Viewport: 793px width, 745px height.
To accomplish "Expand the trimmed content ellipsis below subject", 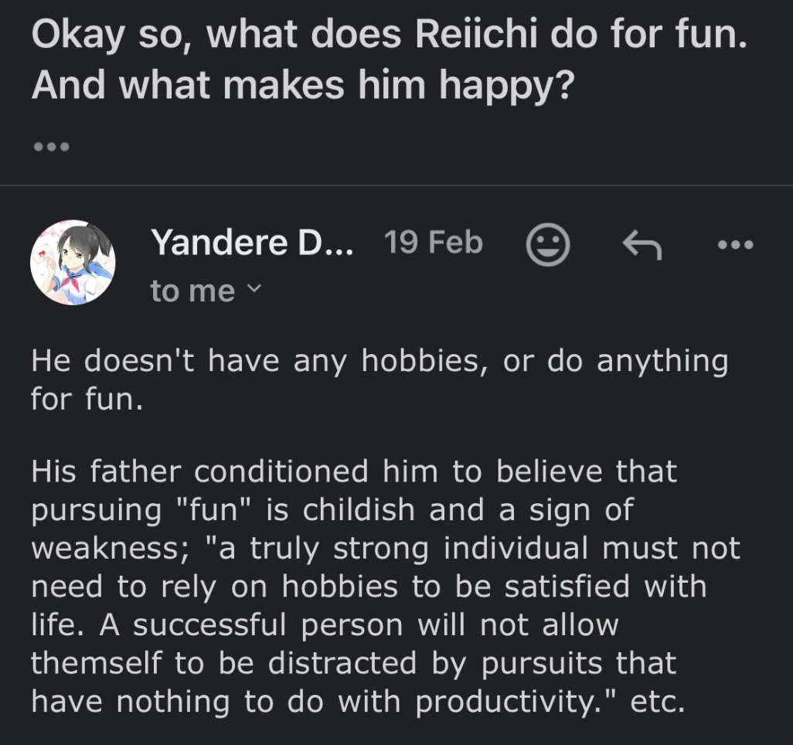I will click(51, 146).
